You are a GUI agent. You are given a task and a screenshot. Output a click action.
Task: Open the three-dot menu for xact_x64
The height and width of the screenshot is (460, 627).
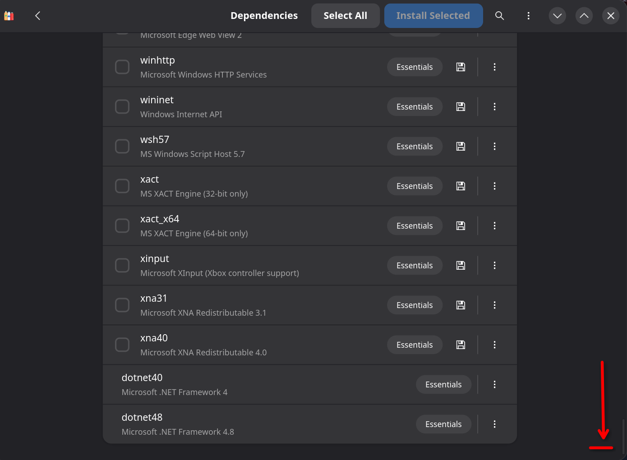tap(495, 226)
